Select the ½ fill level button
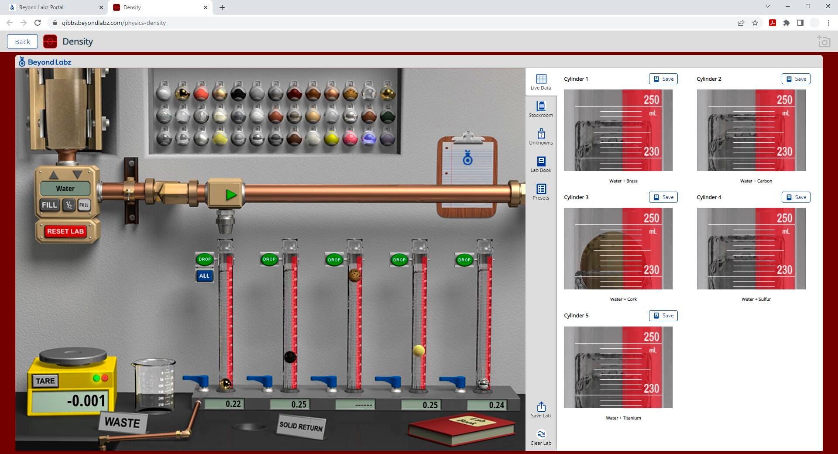This screenshot has height=454, width=838. point(69,205)
